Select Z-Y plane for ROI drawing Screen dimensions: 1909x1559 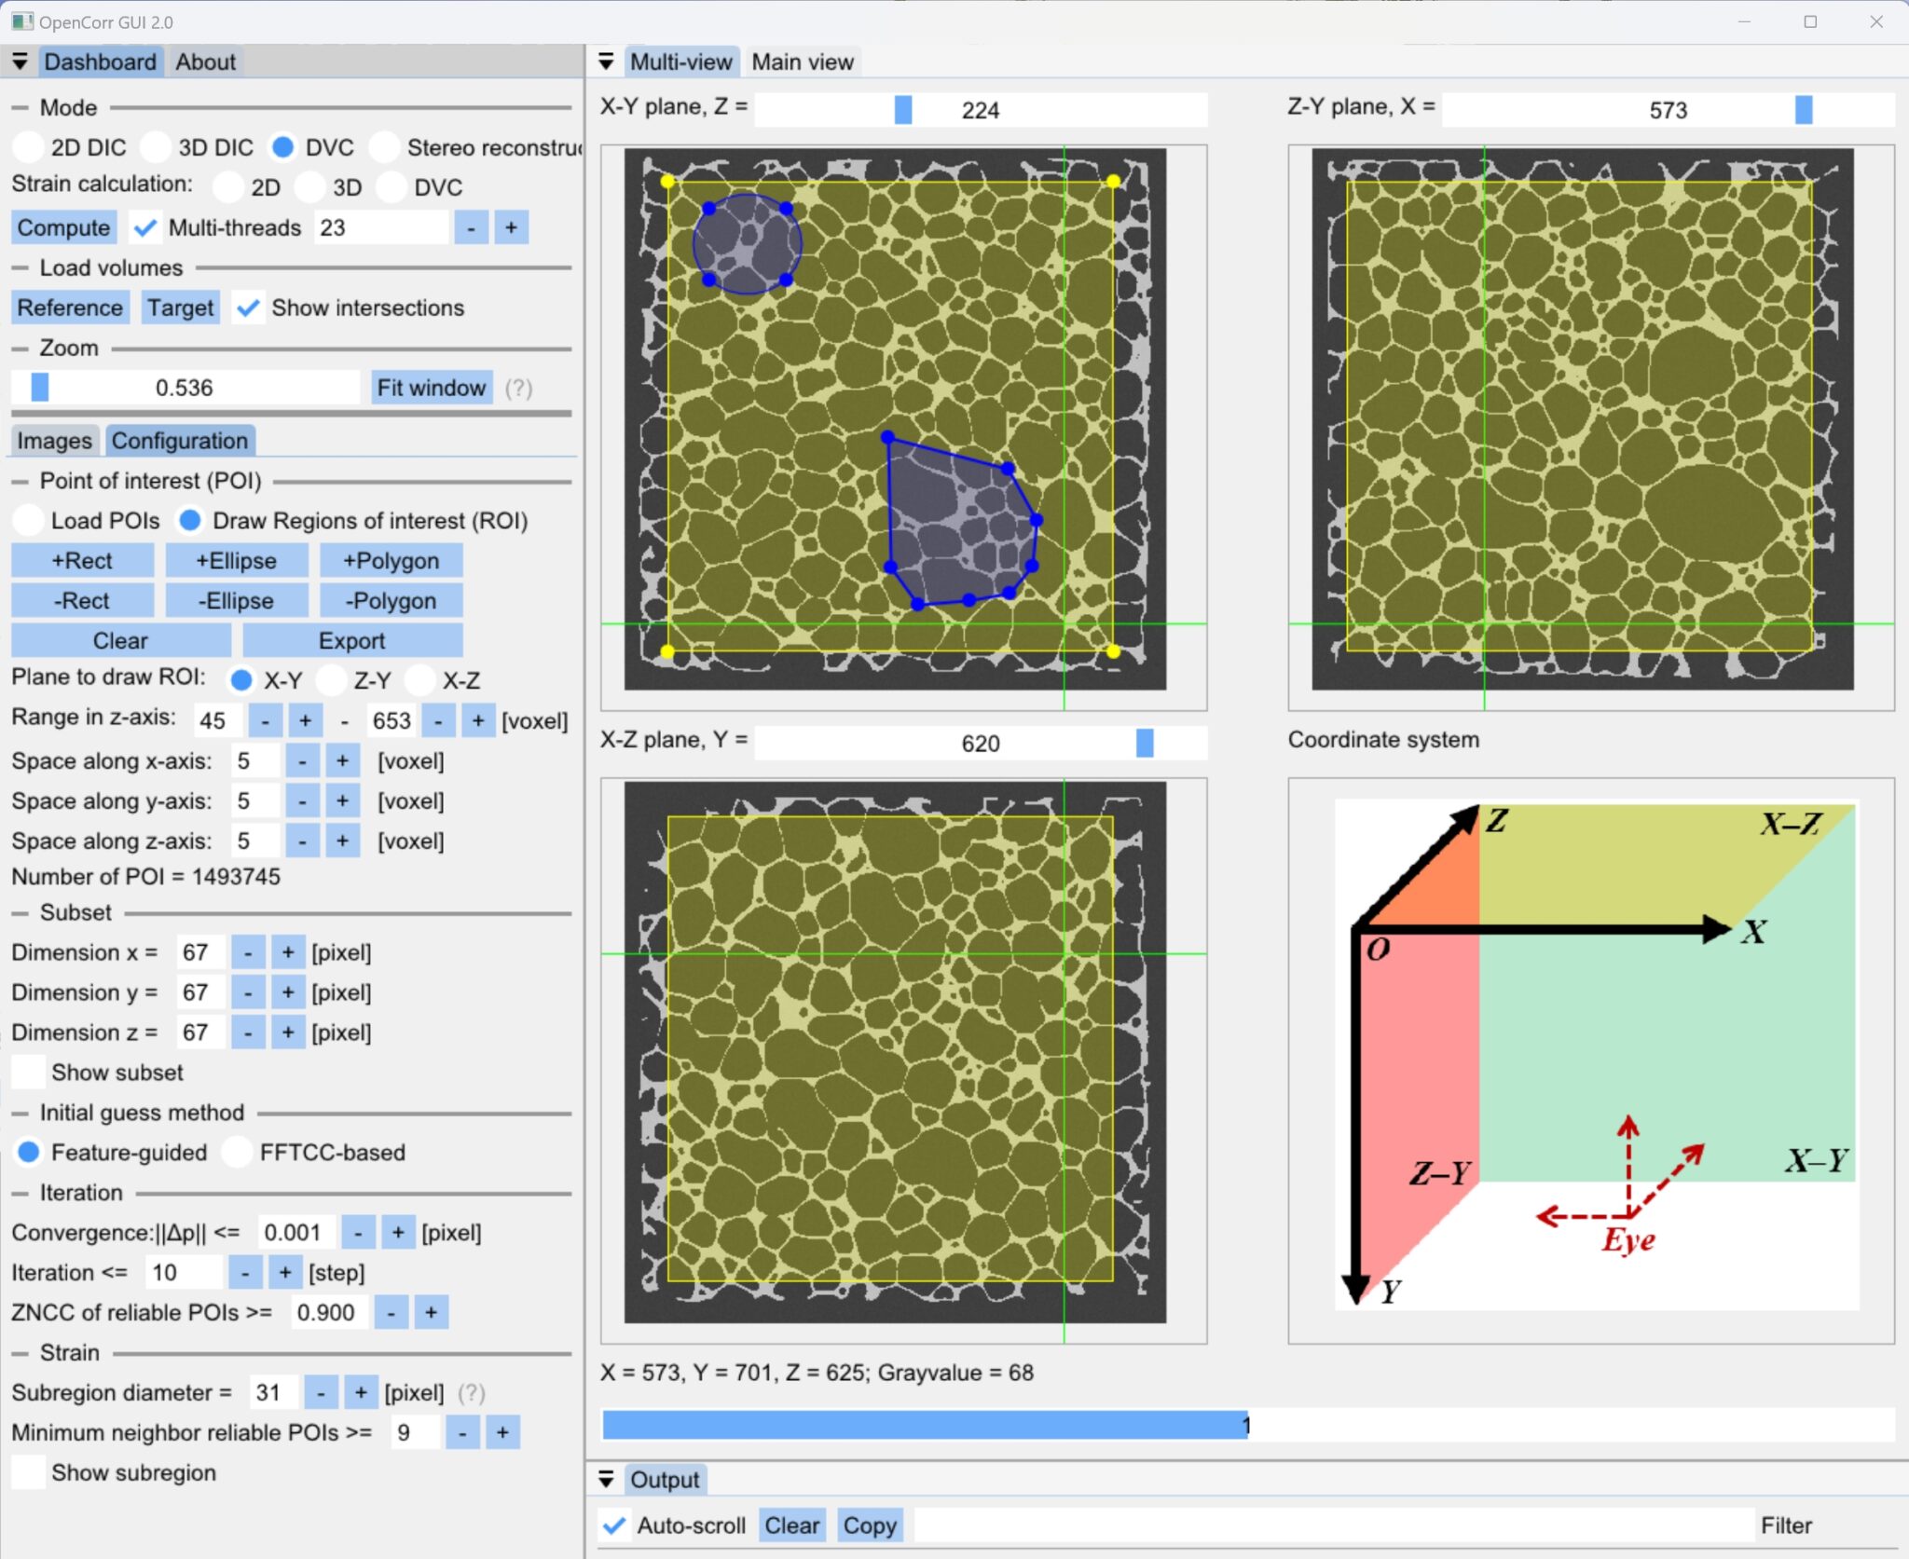pyautogui.click(x=332, y=679)
